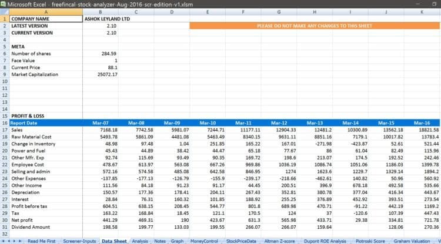Select row 1 via its row number
This screenshot has height=244, width=441.
[5, 19]
